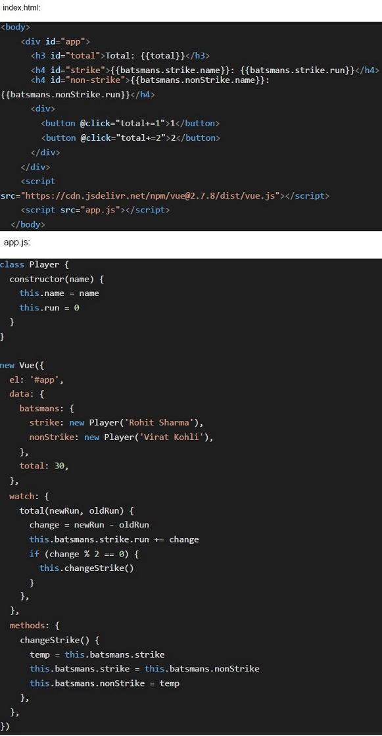Click 'new Vue({' line
The height and width of the screenshot is (736, 382).
click(x=22, y=366)
